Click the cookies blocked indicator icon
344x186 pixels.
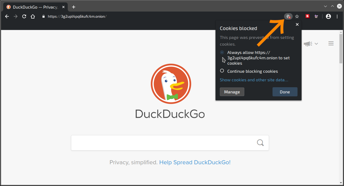point(288,16)
